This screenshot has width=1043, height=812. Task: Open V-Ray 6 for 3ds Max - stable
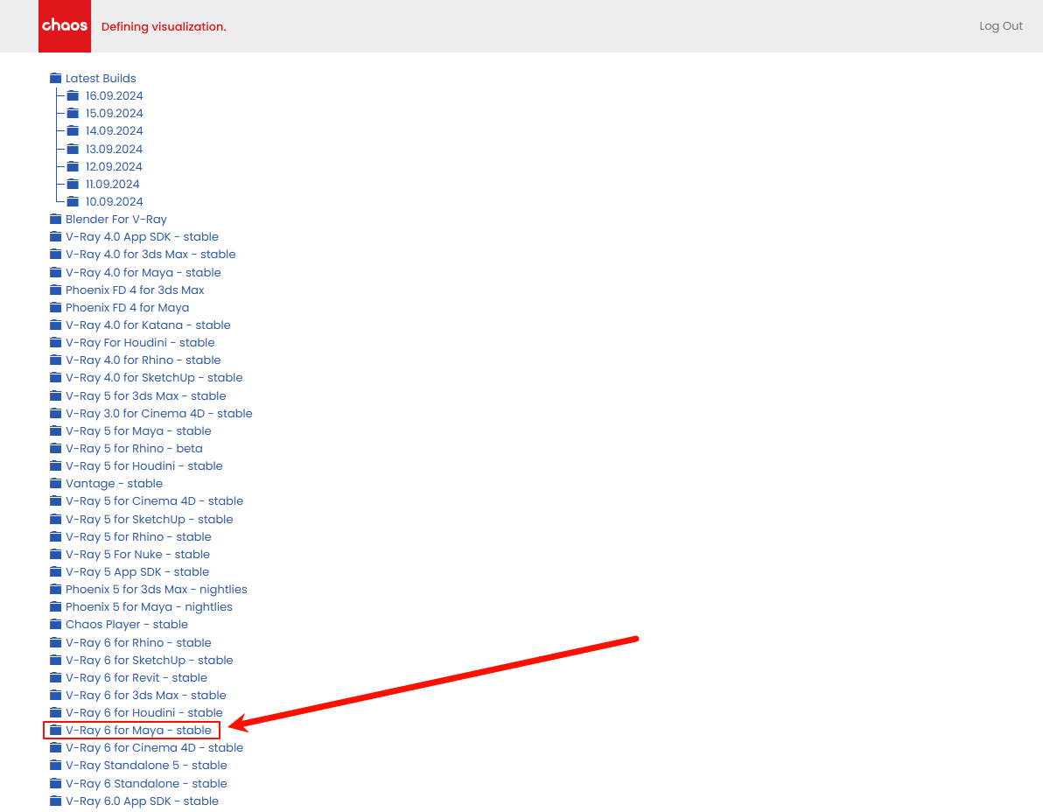[145, 695]
